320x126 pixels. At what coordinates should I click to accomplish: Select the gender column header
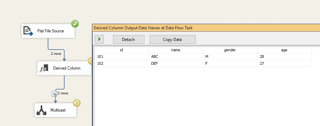click(x=230, y=50)
